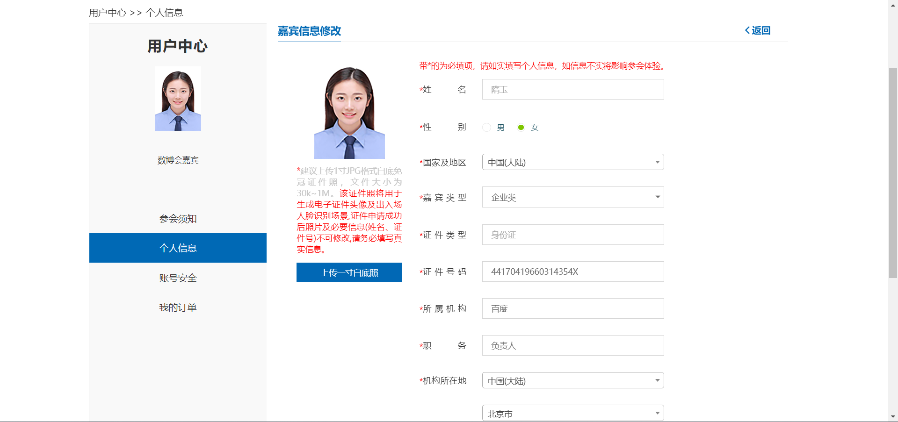Click the large ID photo preview
This screenshot has height=422, width=898.
point(349,112)
